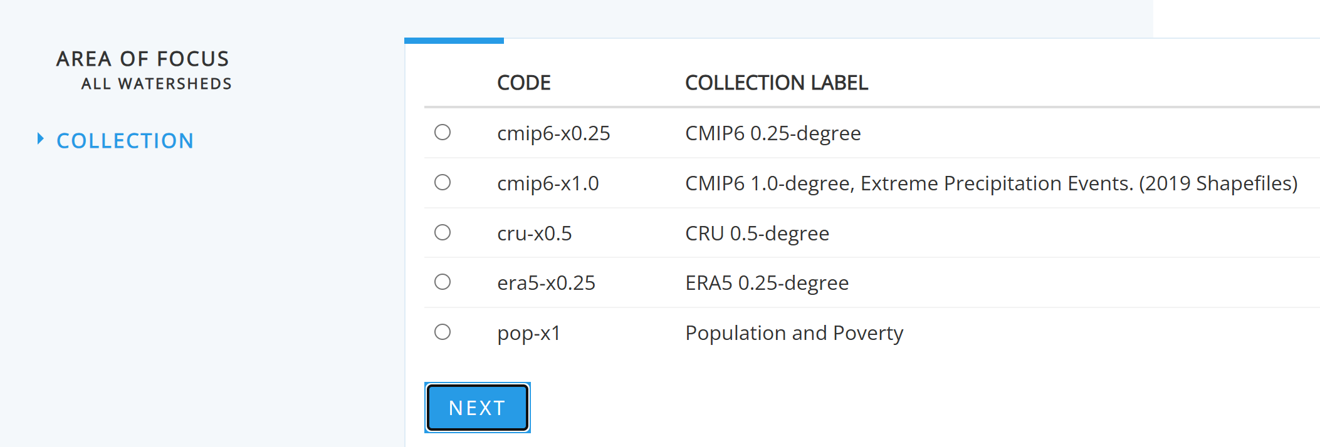Click the ERA5 0.25-degree label
Viewport: 1320px width, 447px height.
coord(767,283)
